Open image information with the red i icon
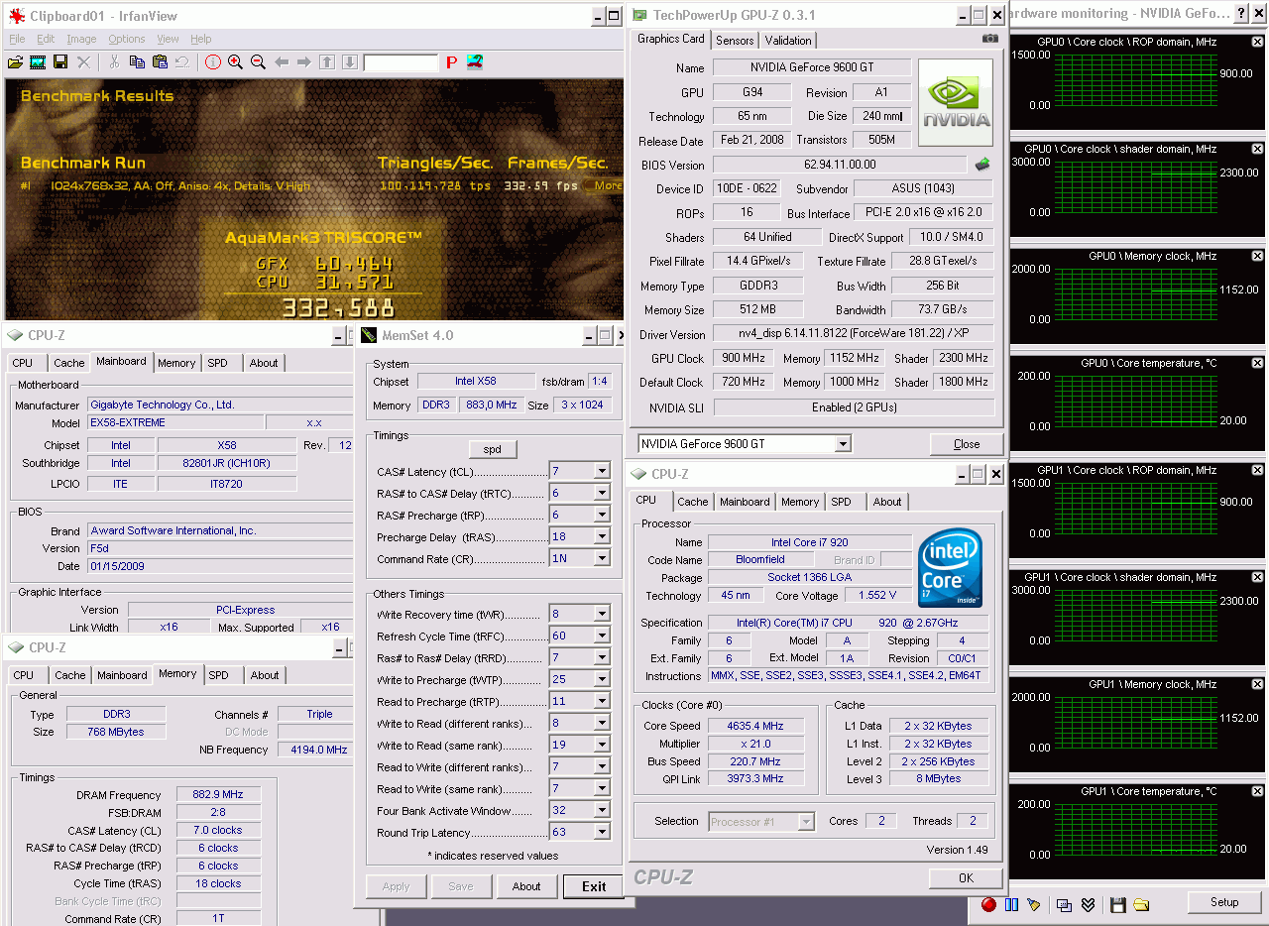Viewport: 1269px width, 926px height. 213,61
